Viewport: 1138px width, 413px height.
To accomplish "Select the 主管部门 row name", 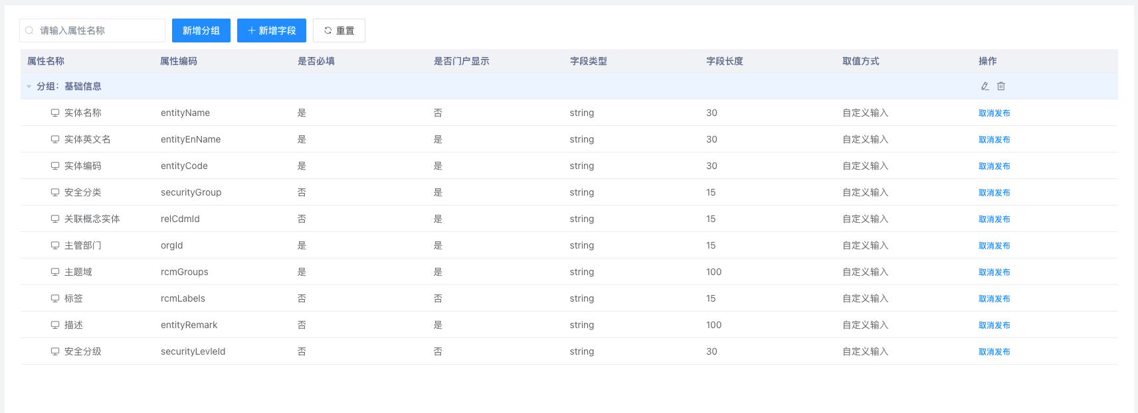I will coord(82,245).
